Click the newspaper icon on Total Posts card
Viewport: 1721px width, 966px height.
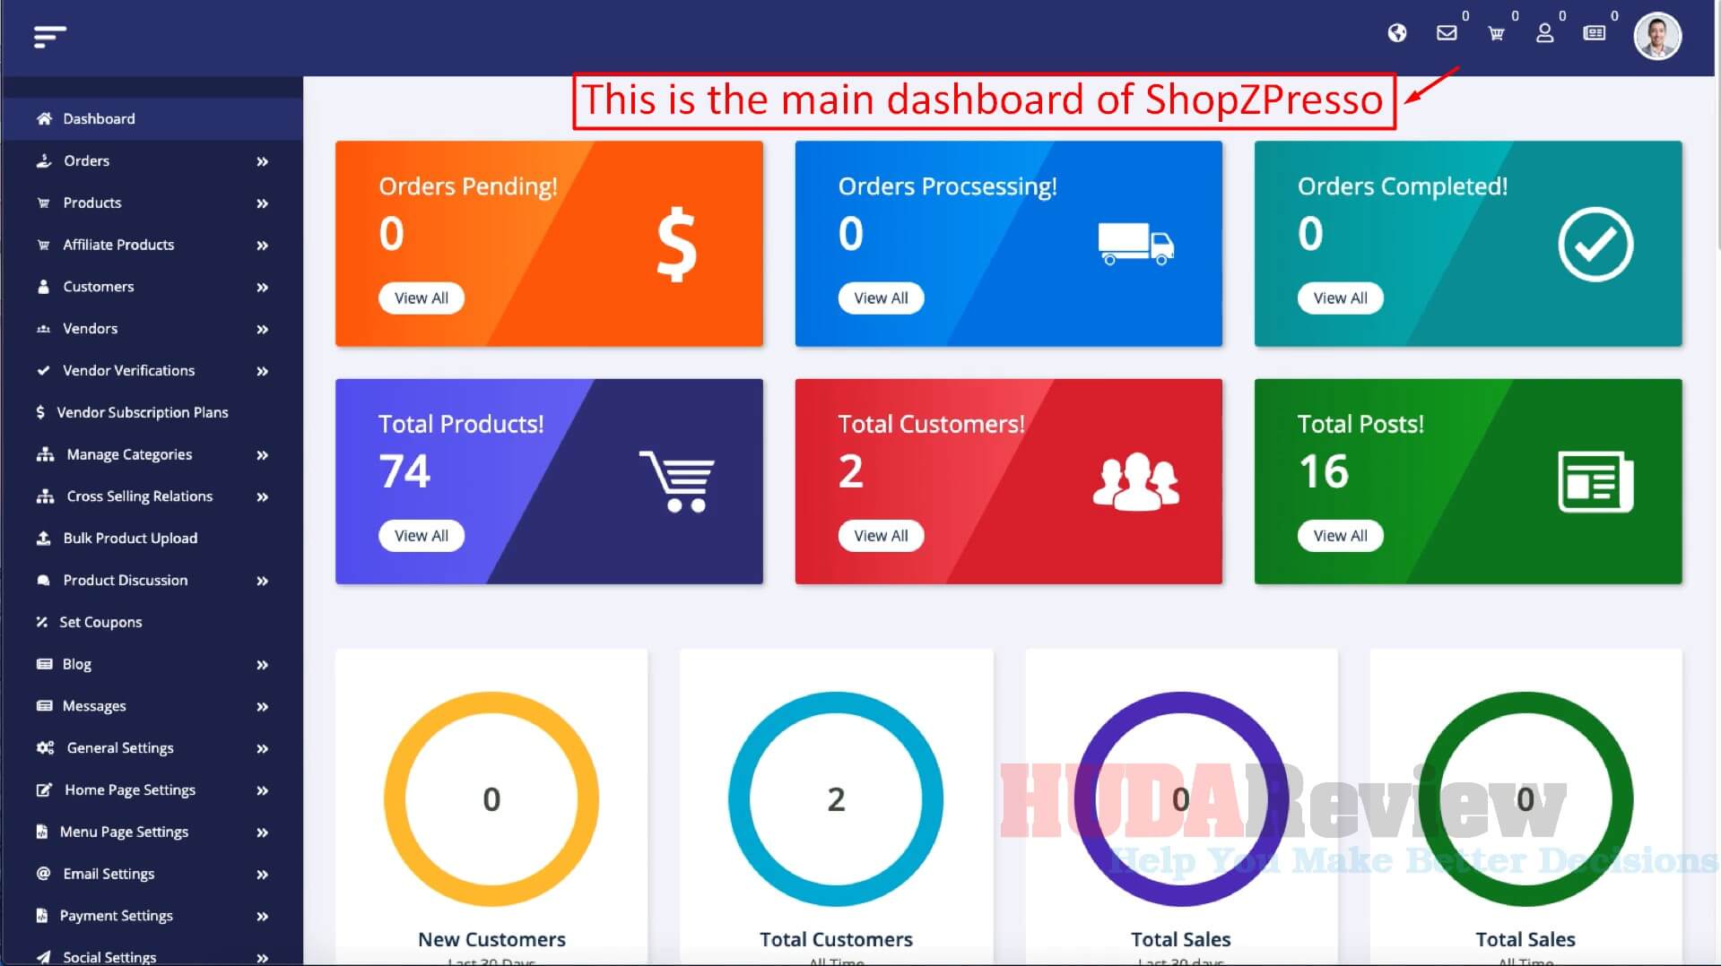pos(1595,481)
